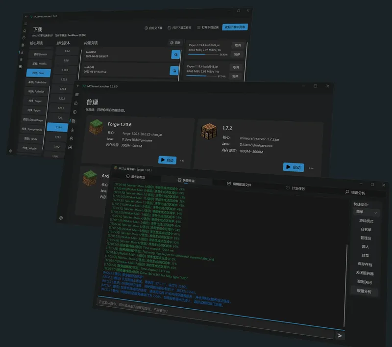392x347 pixels.
Task: Cancel the Paper-1.19.4-build548.jar download
Action: click(x=236, y=67)
